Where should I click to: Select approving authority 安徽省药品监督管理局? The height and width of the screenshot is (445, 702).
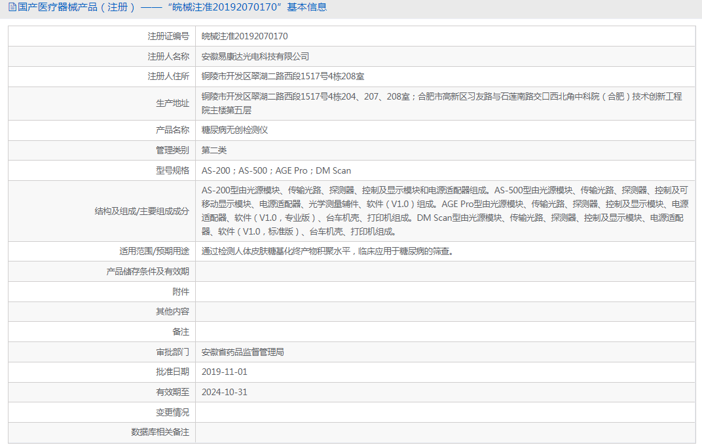point(243,352)
